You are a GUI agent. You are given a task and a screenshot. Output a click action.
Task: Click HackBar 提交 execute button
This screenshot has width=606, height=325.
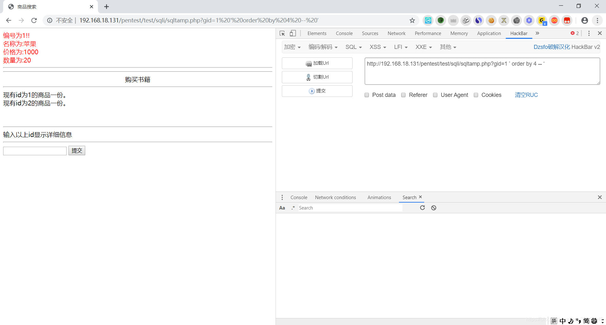[317, 91]
